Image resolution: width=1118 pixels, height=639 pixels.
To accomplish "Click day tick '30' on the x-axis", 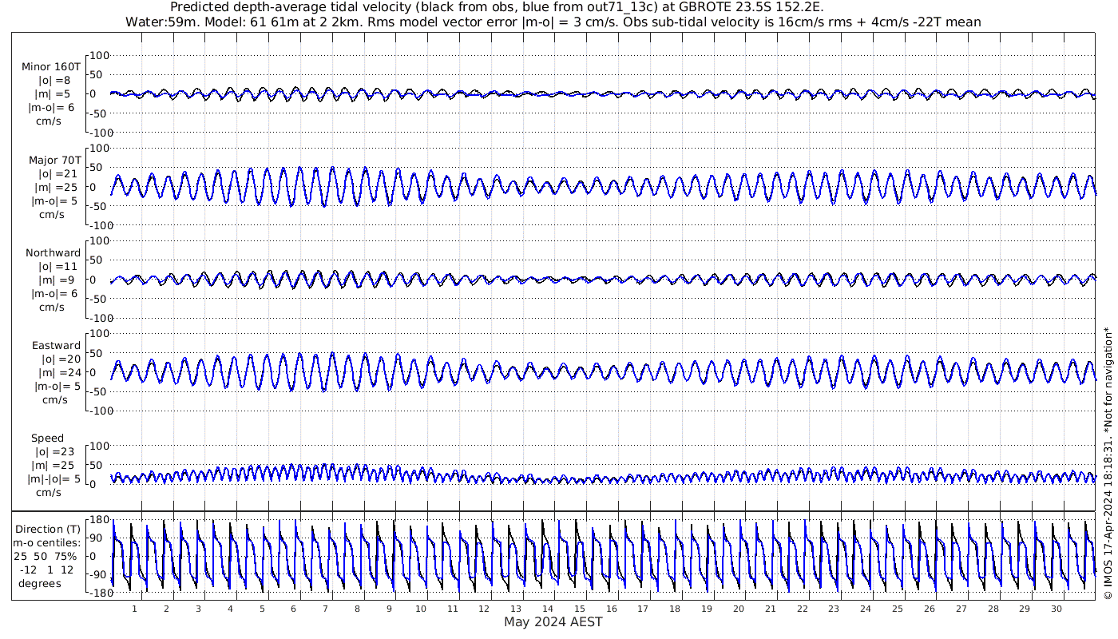I will click(x=1056, y=609).
